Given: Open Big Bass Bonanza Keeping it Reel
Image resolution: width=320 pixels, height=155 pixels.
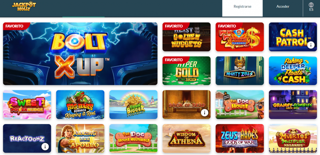Looking at the screenshot, I should coord(80,105).
